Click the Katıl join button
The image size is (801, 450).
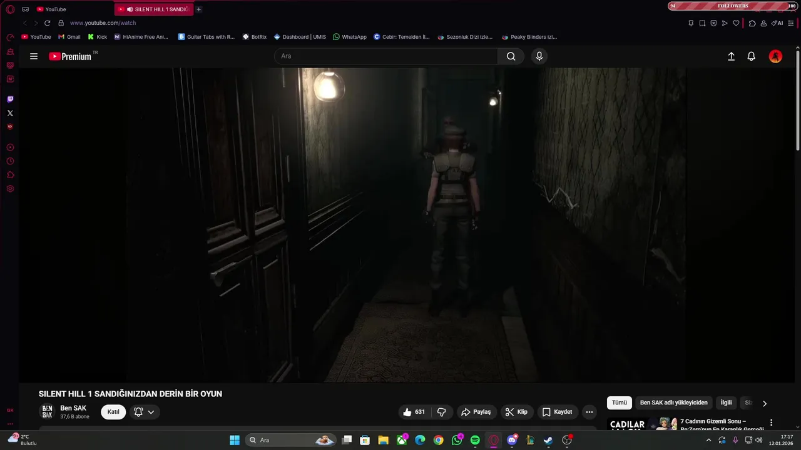point(113,412)
